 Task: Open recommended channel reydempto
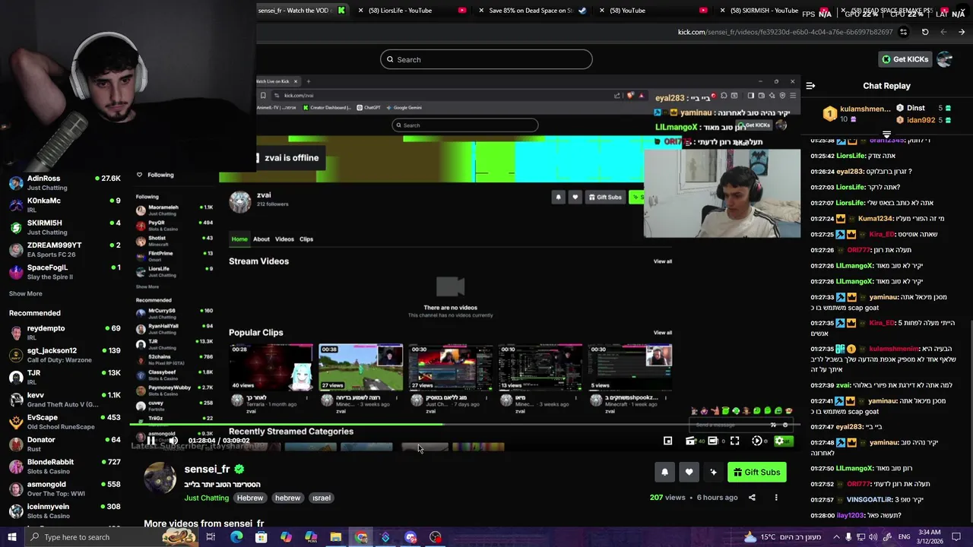(x=65, y=333)
